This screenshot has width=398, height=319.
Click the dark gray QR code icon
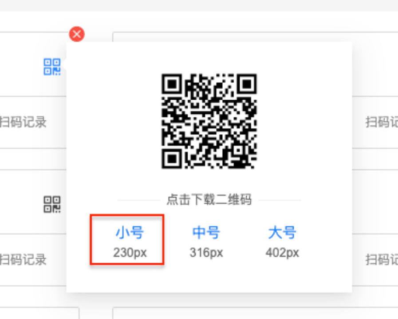coord(52,204)
